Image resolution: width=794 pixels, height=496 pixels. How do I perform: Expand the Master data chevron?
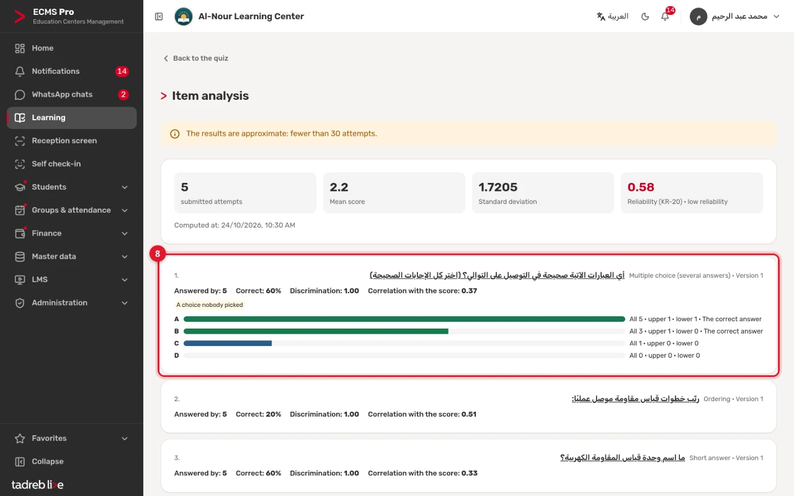point(125,257)
